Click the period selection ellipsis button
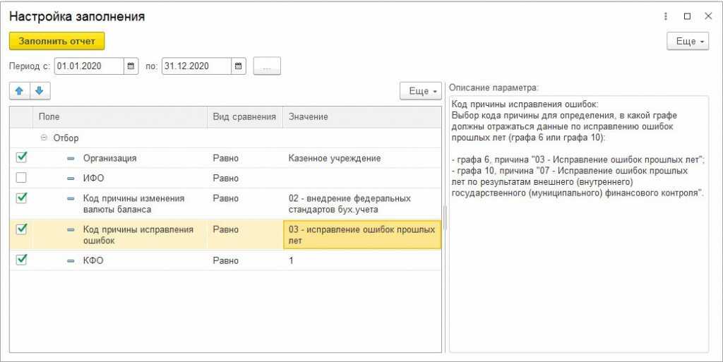This screenshot has height=362, width=723. click(267, 66)
